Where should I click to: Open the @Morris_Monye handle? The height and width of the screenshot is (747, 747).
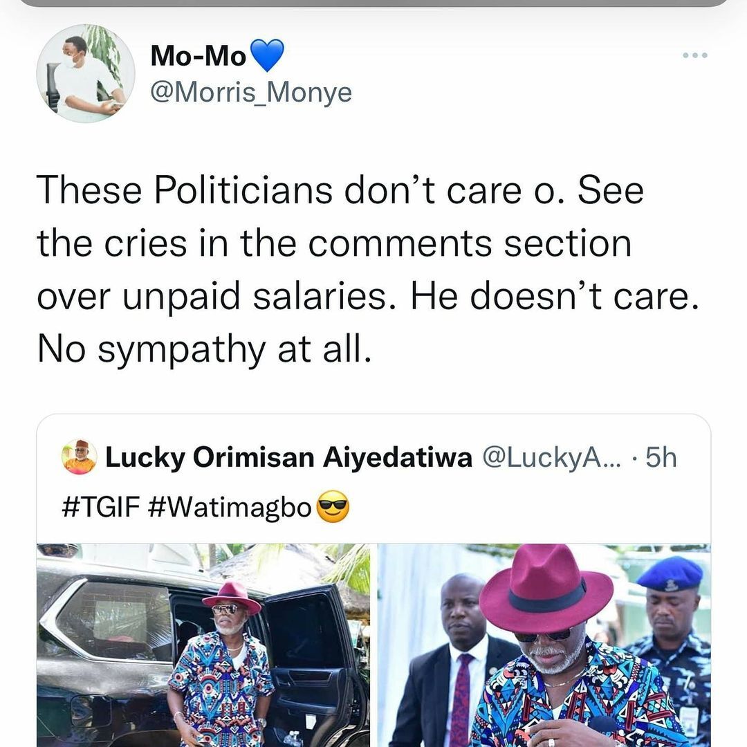tap(251, 93)
